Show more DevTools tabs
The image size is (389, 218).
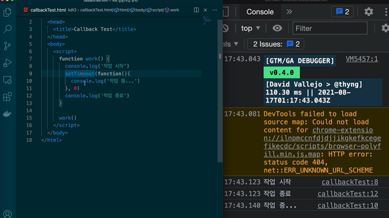[289, 12]
